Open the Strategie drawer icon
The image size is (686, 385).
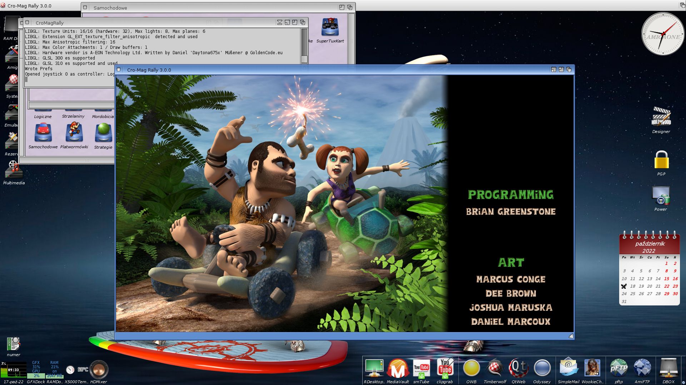pos(103,132)
